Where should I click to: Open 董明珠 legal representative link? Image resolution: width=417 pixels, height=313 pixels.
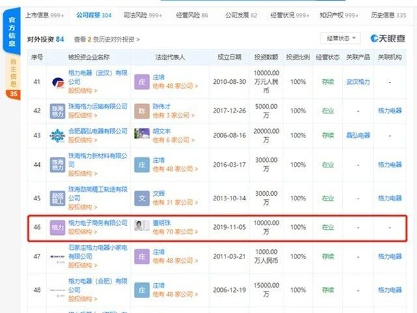pos(162,223)
